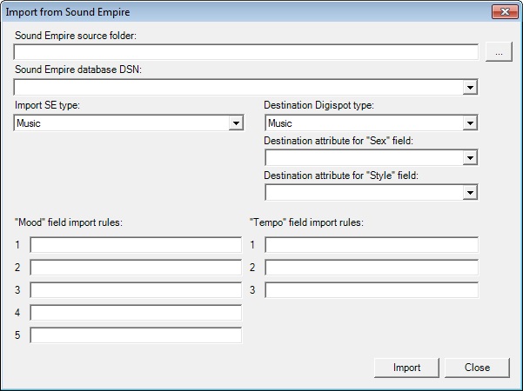Click Mood import rule field 3
Viewport: 523px width, 391px height.
[136, 290]
